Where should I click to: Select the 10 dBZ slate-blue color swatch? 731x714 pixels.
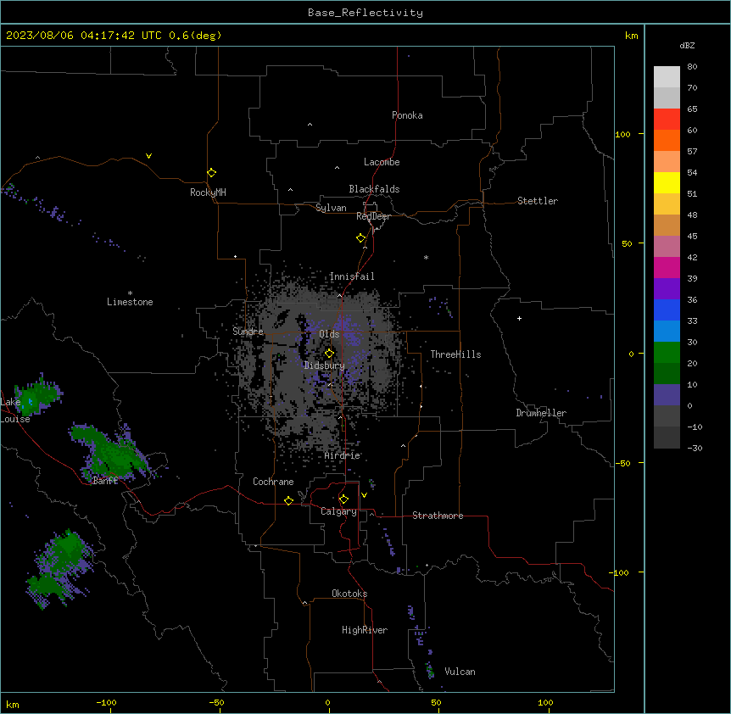click(667, 395)
